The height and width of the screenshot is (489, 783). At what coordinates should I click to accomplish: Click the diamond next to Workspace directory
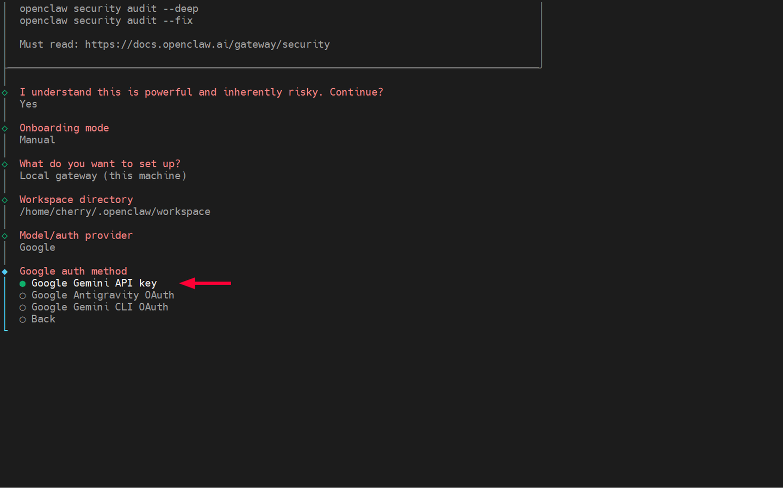click(5, 199)
